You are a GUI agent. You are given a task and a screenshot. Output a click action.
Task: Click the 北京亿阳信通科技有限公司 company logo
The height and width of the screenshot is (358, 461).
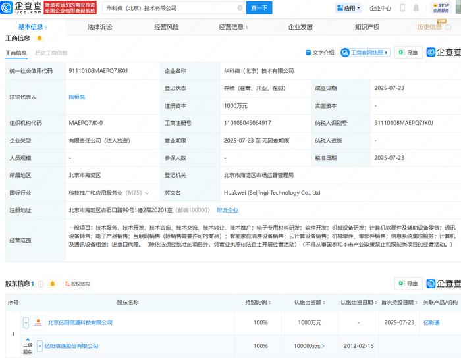coord(38,322)
